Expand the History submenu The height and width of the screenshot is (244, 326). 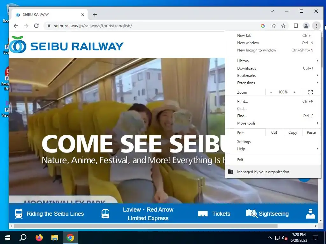coord(273,61)
